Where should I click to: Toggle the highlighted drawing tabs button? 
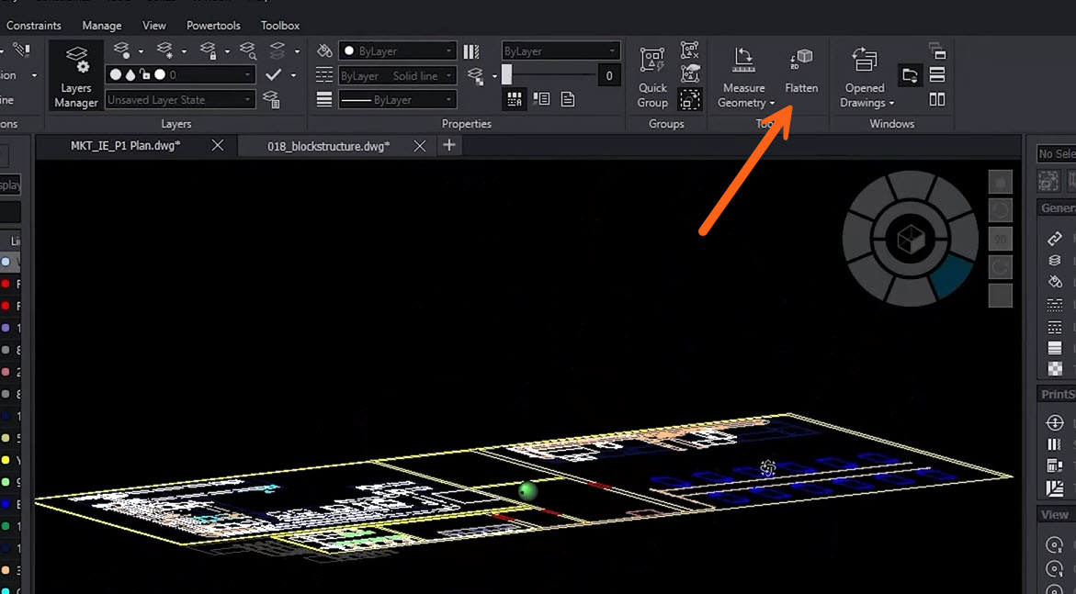point(910,76)
